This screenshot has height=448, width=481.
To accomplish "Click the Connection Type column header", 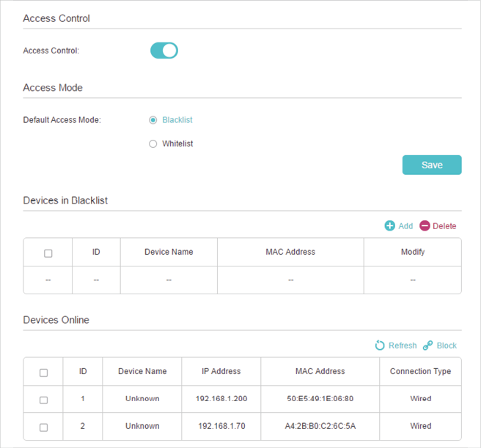I will coord(420,371).
